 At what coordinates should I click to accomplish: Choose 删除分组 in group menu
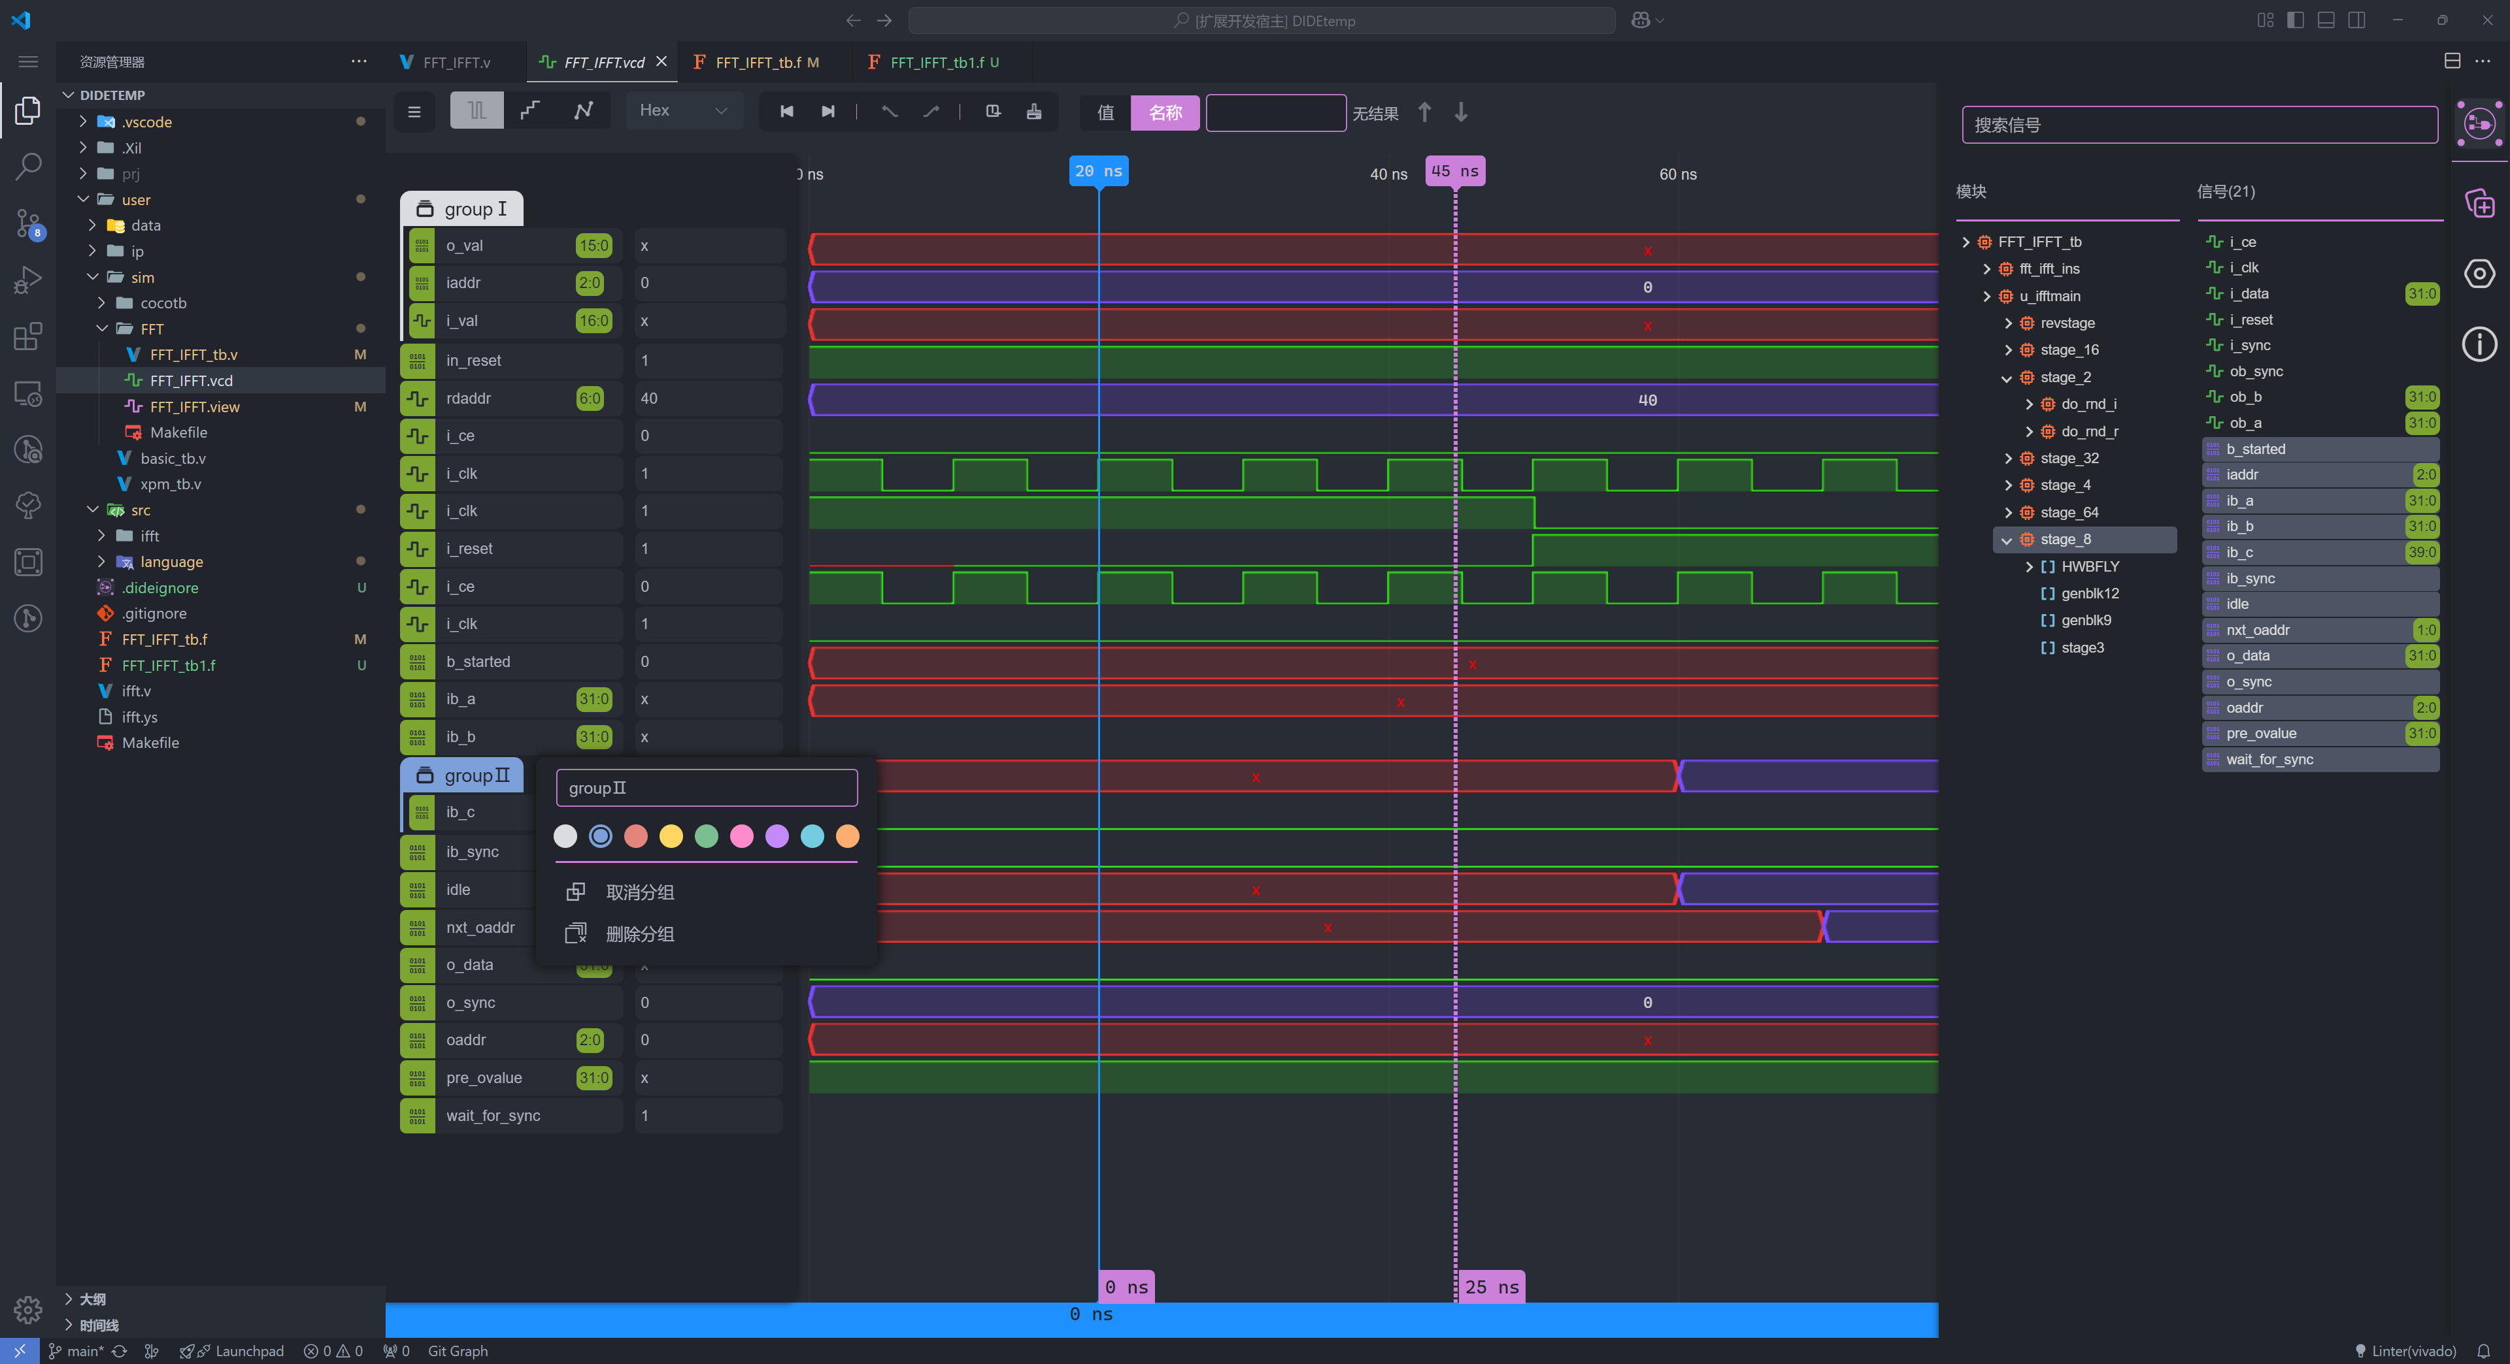pyautogui.click(x=640, y=934)
